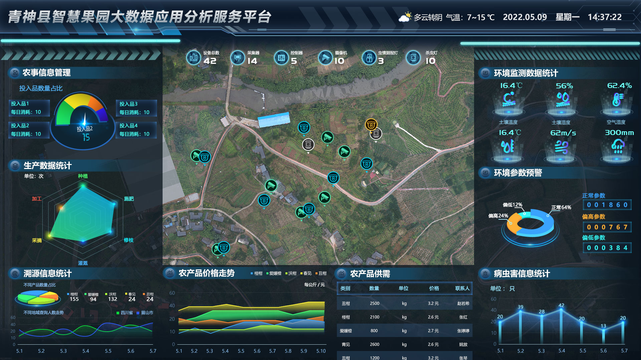Viewport: 641px width, 360px height.
Task: Click the 投入品4 info card
Action: coord(136,130)
